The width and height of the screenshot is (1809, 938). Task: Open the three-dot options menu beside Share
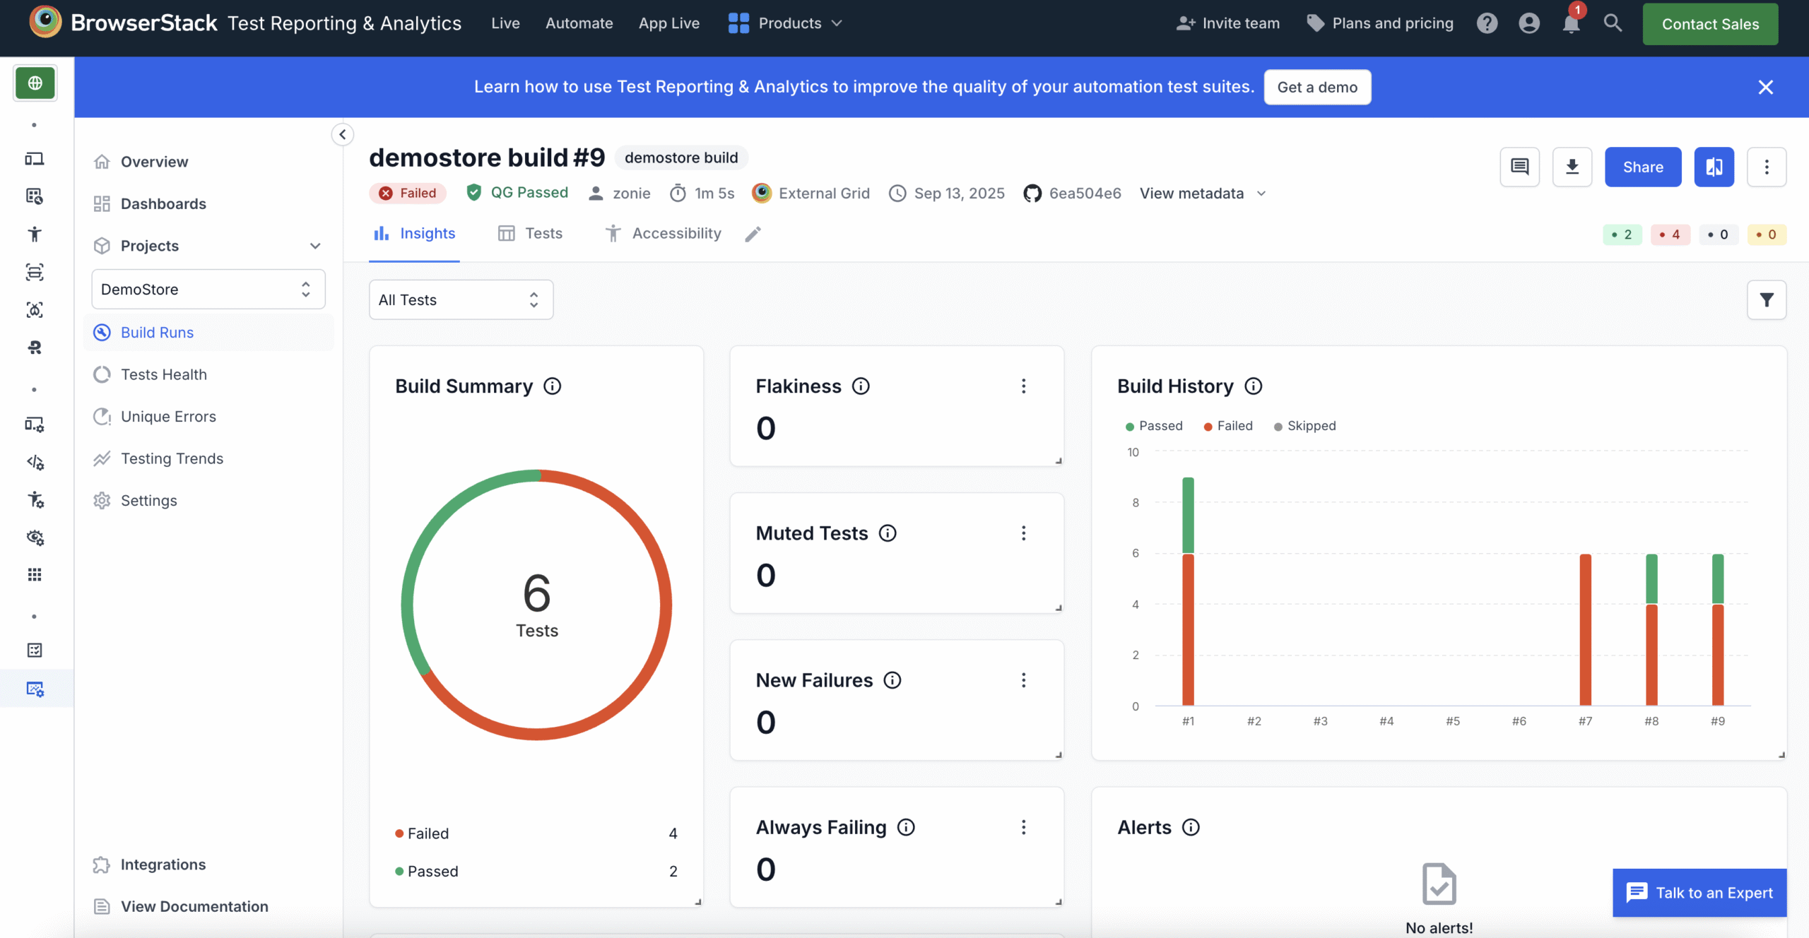tap(1767, 167)
